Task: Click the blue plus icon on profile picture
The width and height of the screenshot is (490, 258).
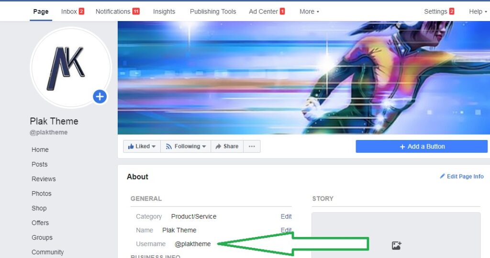Action: point(100,97)
